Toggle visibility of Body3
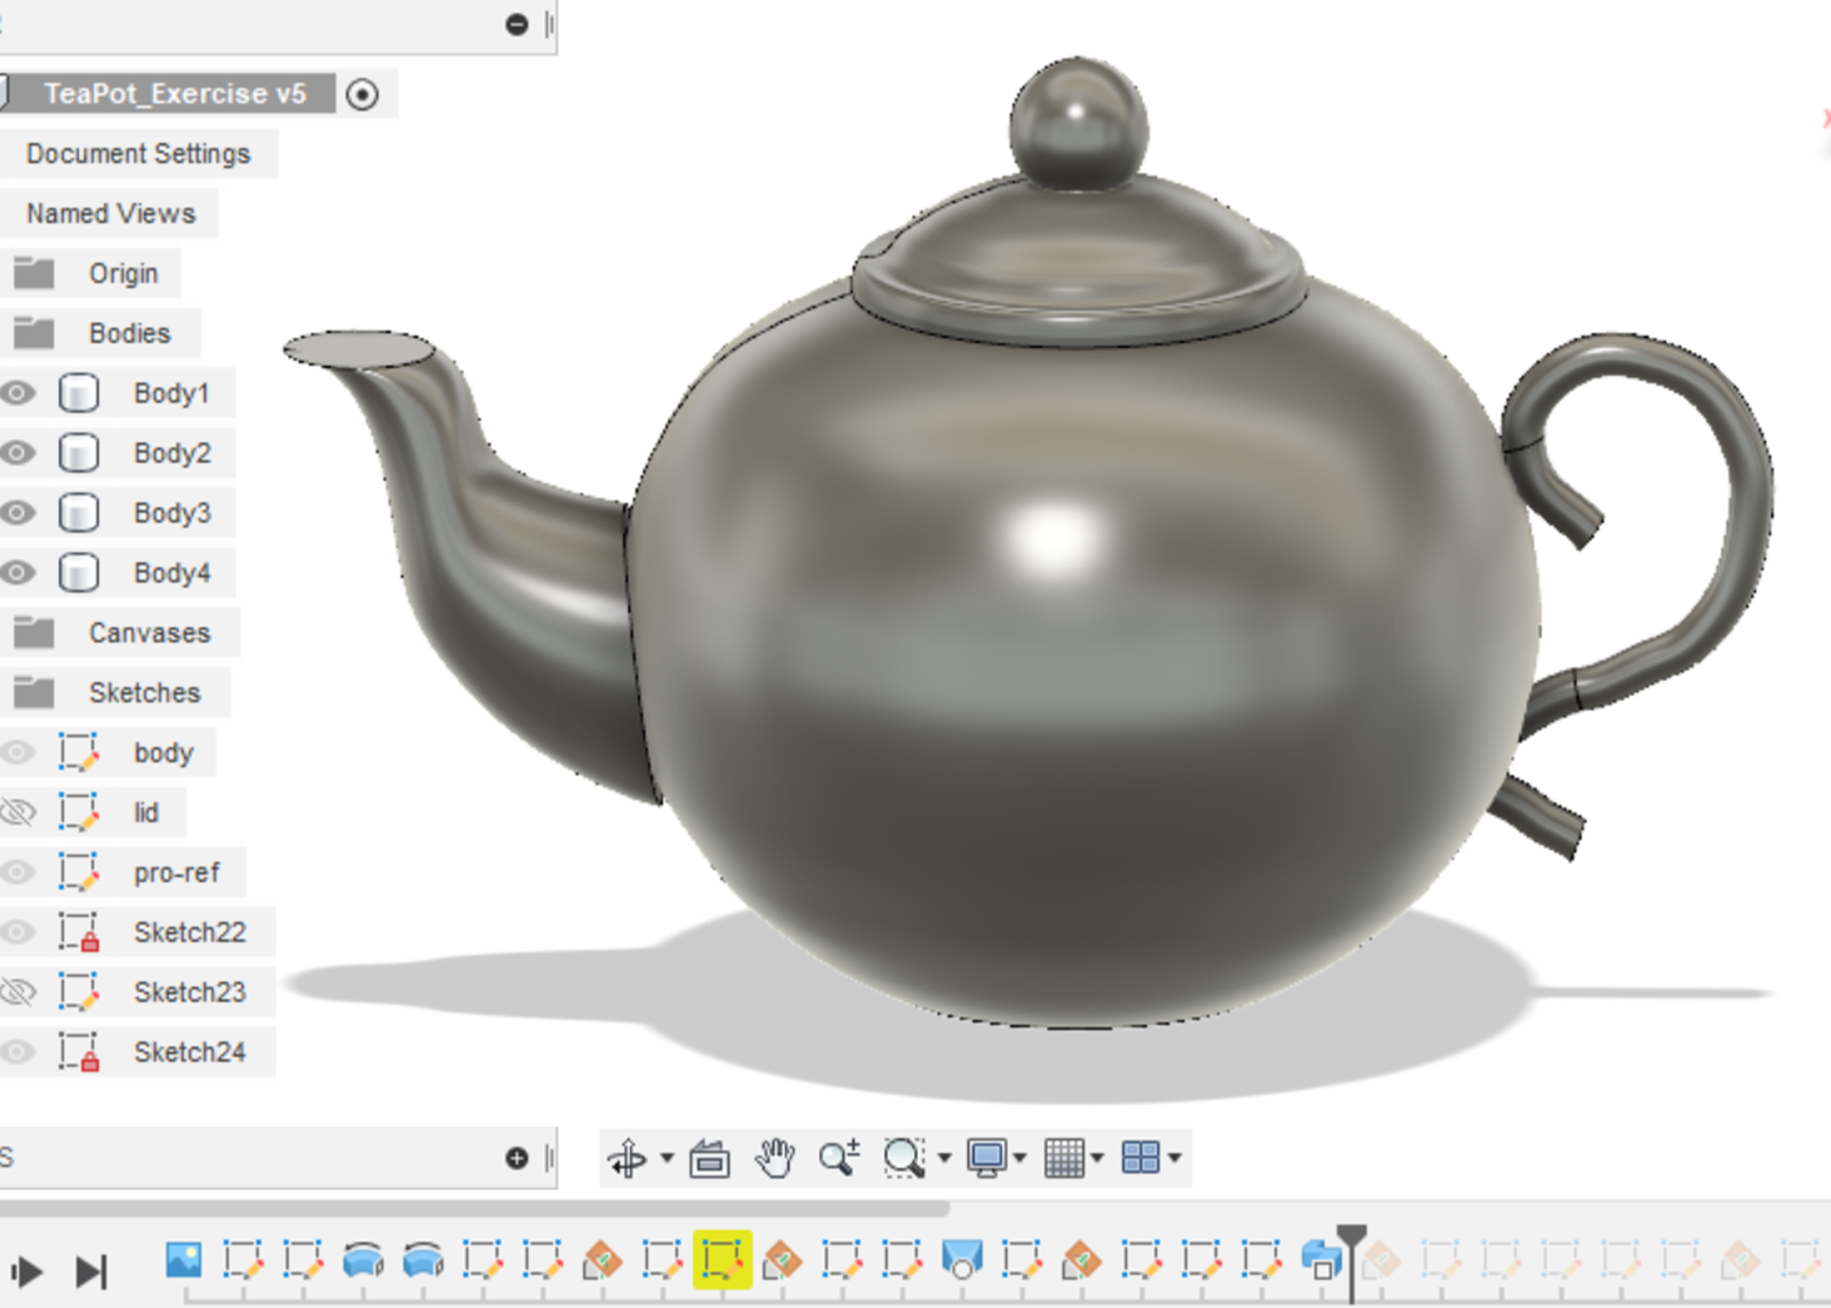This screenshot has width=1831, height=1308. click(17, 513)
